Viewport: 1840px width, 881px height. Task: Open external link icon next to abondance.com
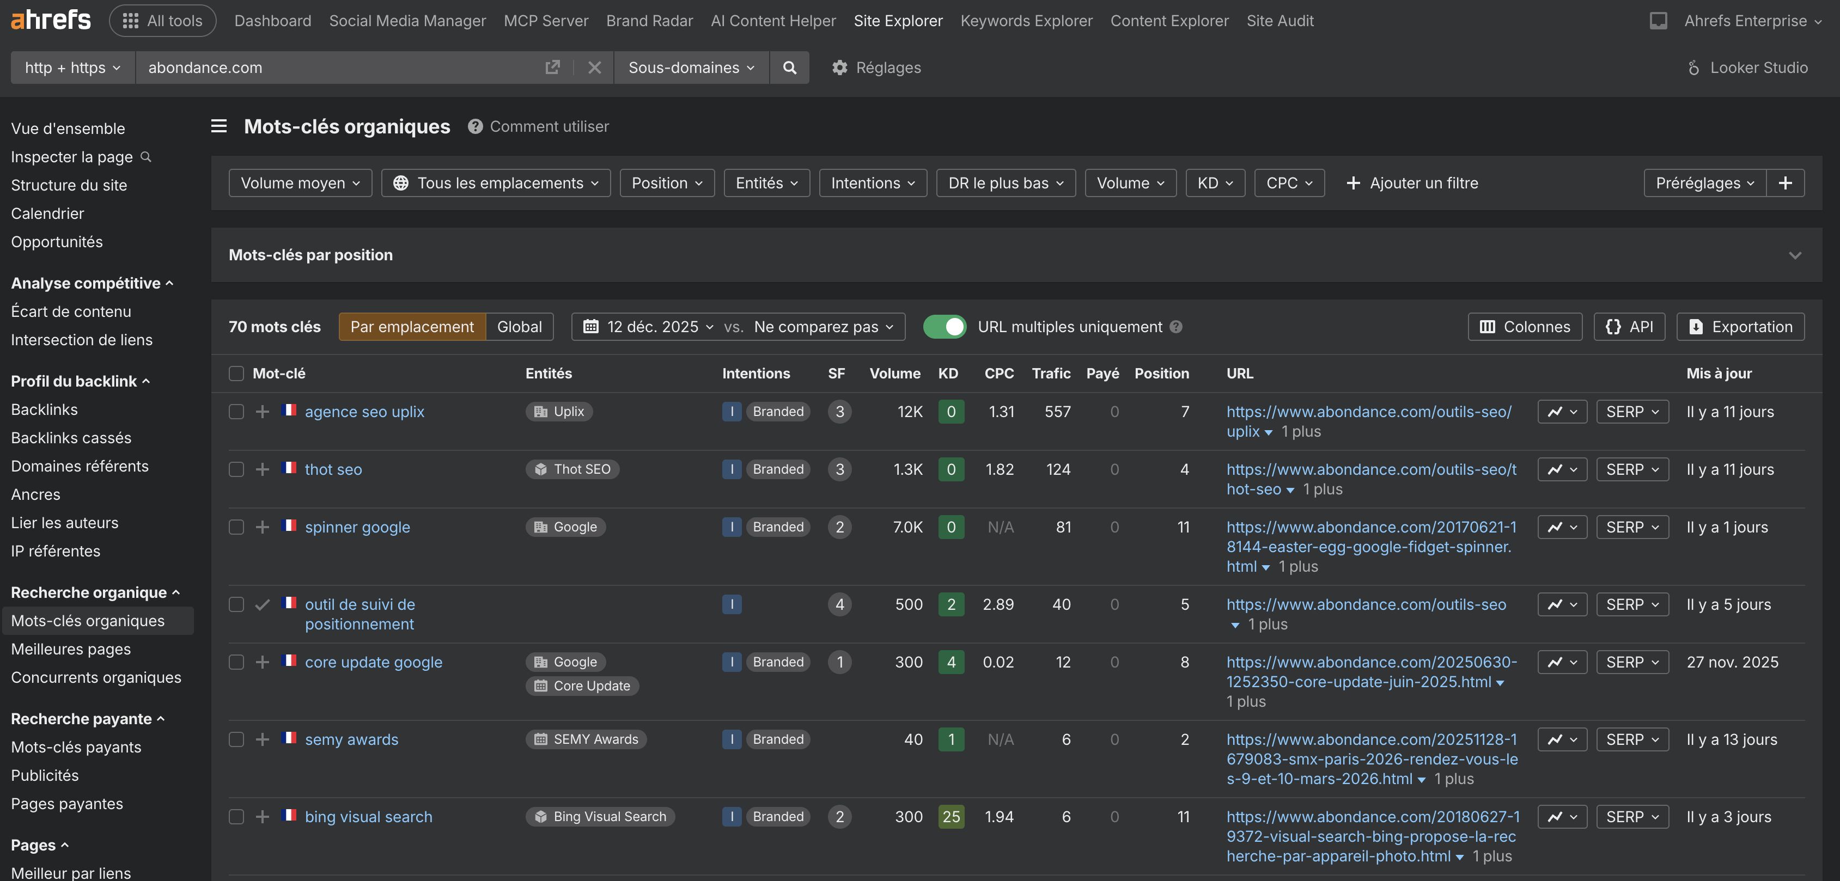point(552,67)
